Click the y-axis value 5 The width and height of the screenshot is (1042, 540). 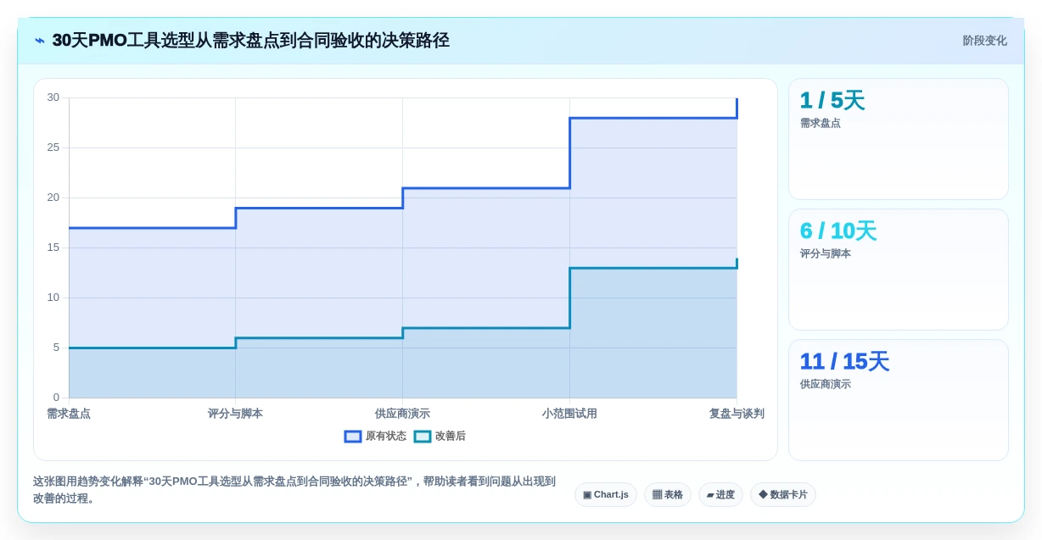56,348
